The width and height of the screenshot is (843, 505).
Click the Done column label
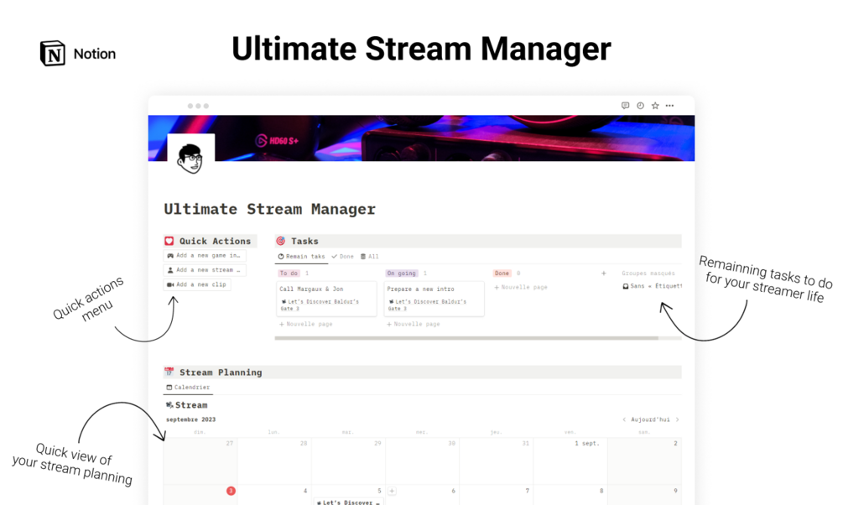point(502,273)
